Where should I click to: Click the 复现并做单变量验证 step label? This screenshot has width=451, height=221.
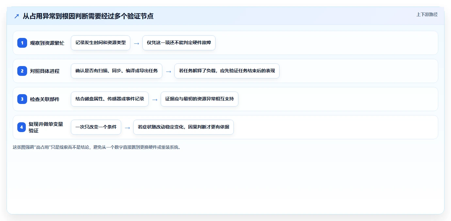(x=46, y=127)
